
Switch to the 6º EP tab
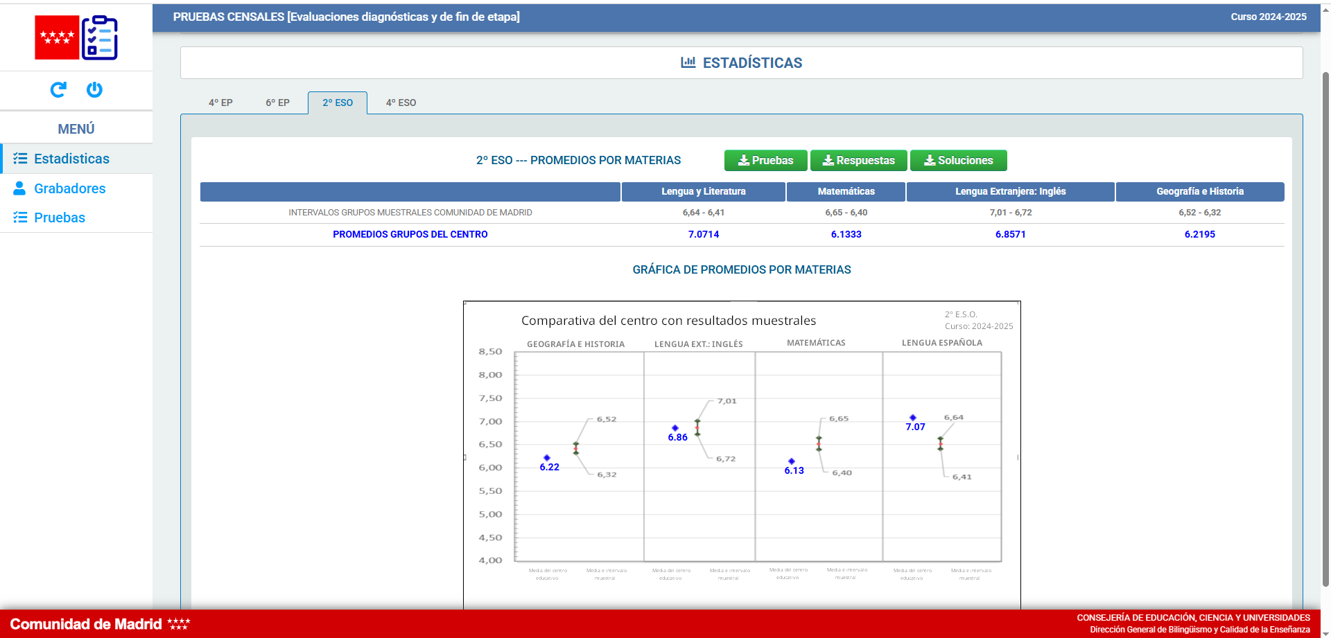click(x=277, y=103)
